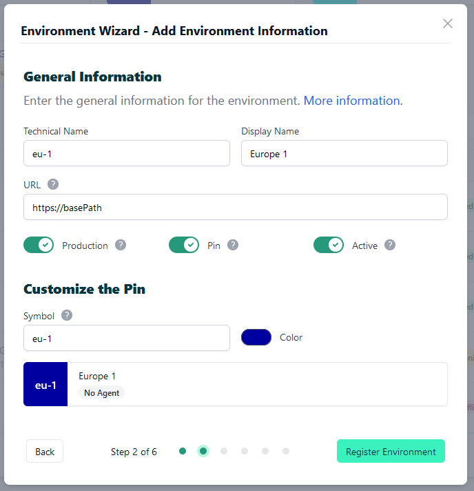Click the 'Customize the Pin' heading
Screen dimensions: 474x491
pos(85,289)
